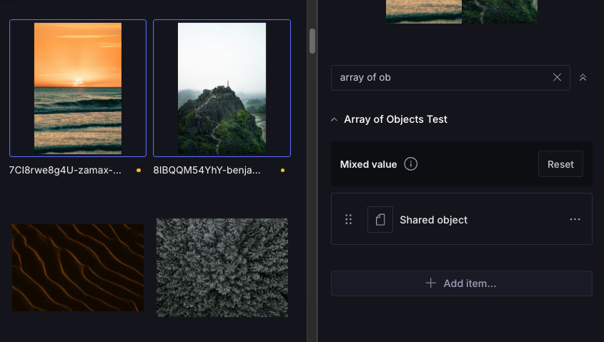The width and height of the screenshot is (604, 342).
Task: Click the Mixed value label
Action: (x=368, y=164)
